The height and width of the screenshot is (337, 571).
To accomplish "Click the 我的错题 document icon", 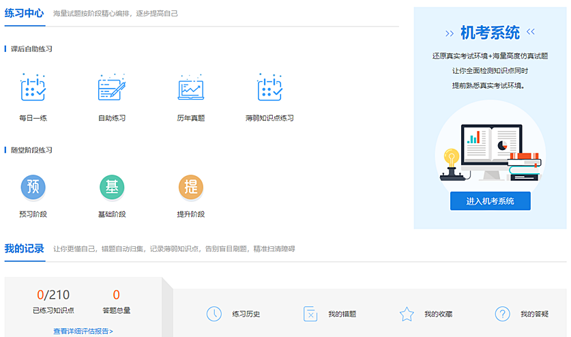I will (x=310, y=314).
